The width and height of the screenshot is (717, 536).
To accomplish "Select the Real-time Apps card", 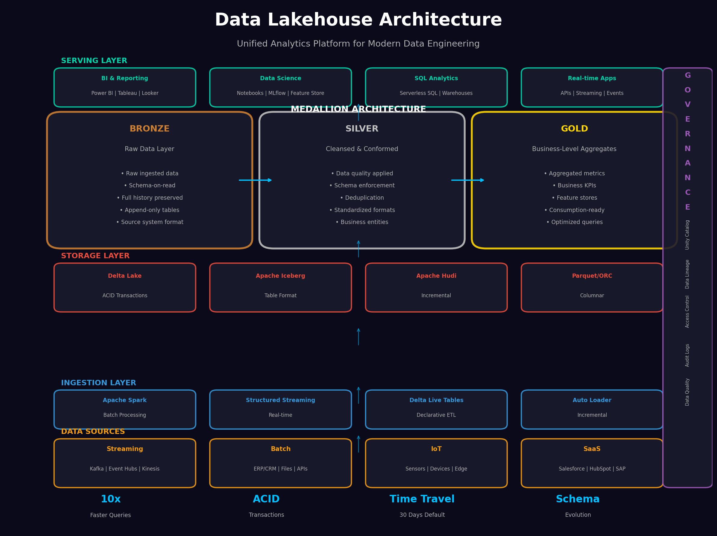I will coord(592,87).
